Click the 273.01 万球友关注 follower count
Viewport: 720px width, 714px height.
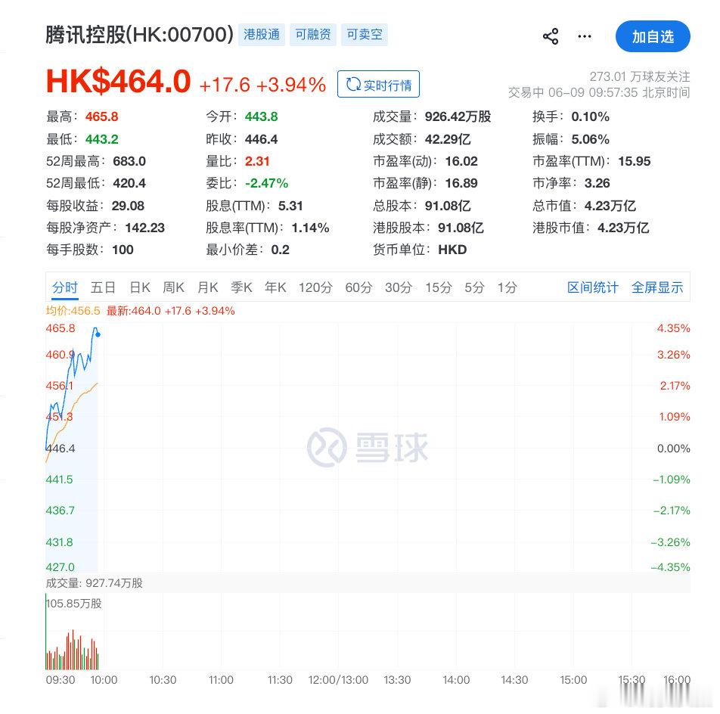[640, 76]
